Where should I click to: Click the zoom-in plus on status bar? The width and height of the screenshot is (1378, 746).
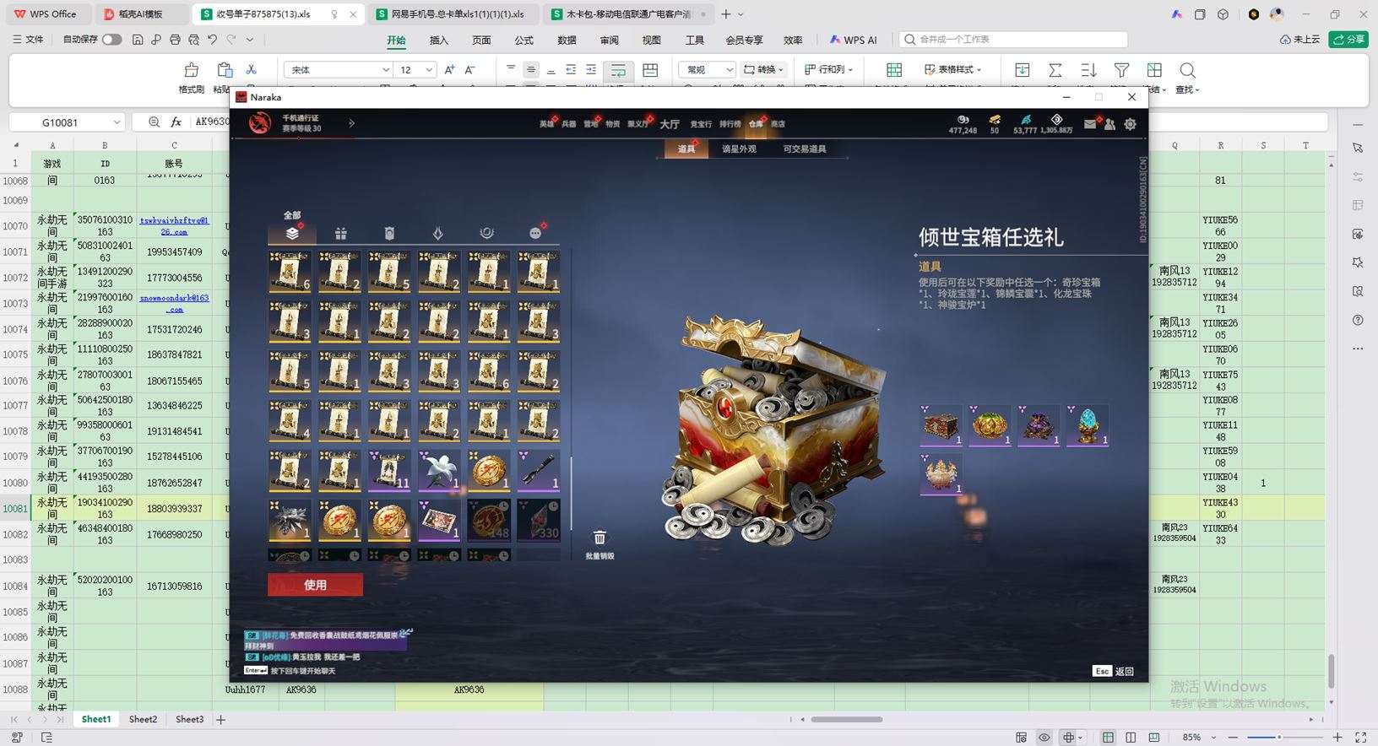[1337, 738]
